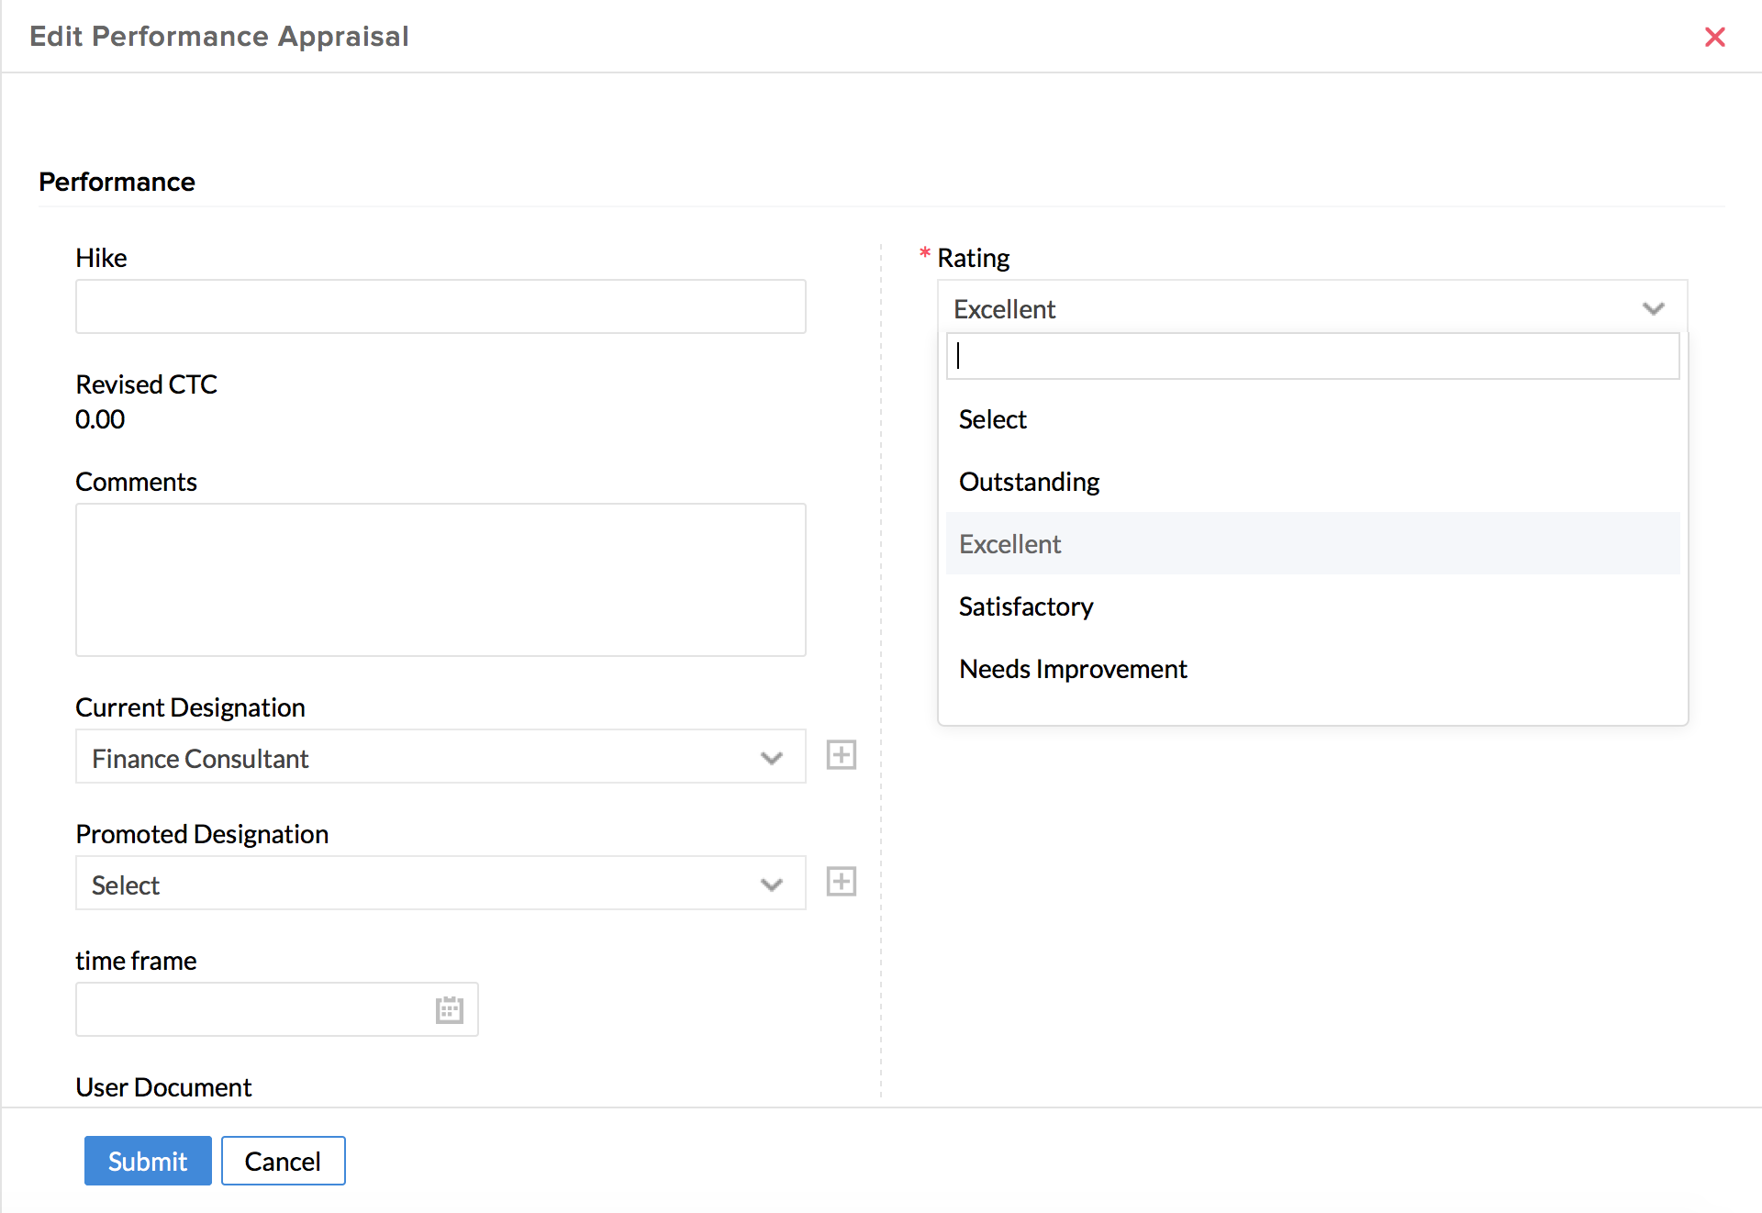Image resolution: width=1762 pixels, height=1213 pixels.
Task: Select Needs Improvement rating option
Action: point(1072,669)
